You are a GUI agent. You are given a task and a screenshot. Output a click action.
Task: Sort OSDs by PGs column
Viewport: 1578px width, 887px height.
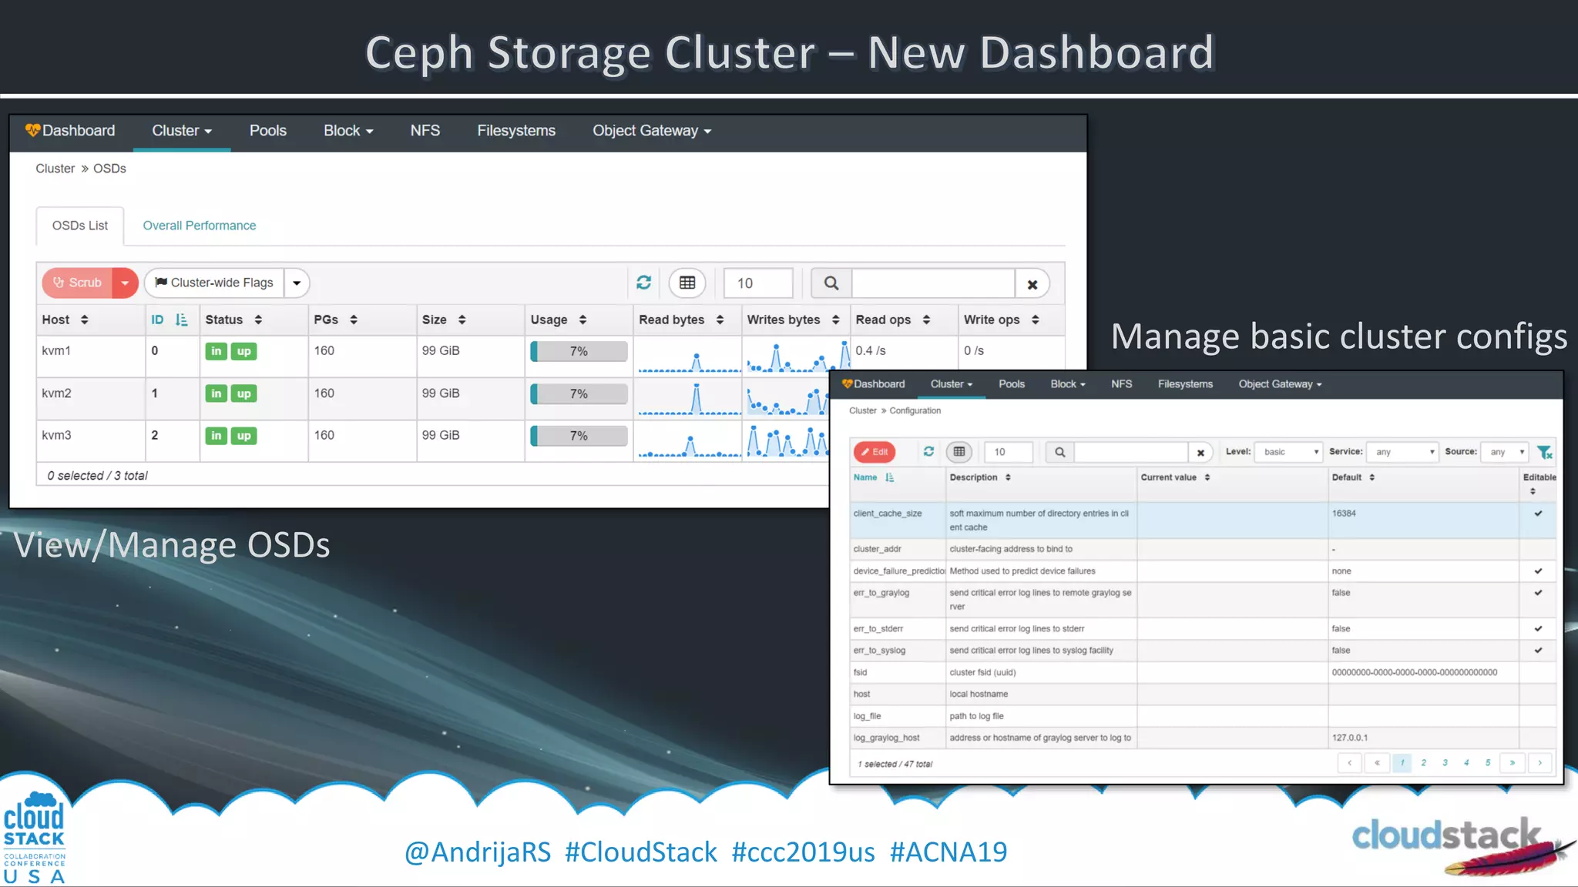(362, 320)
